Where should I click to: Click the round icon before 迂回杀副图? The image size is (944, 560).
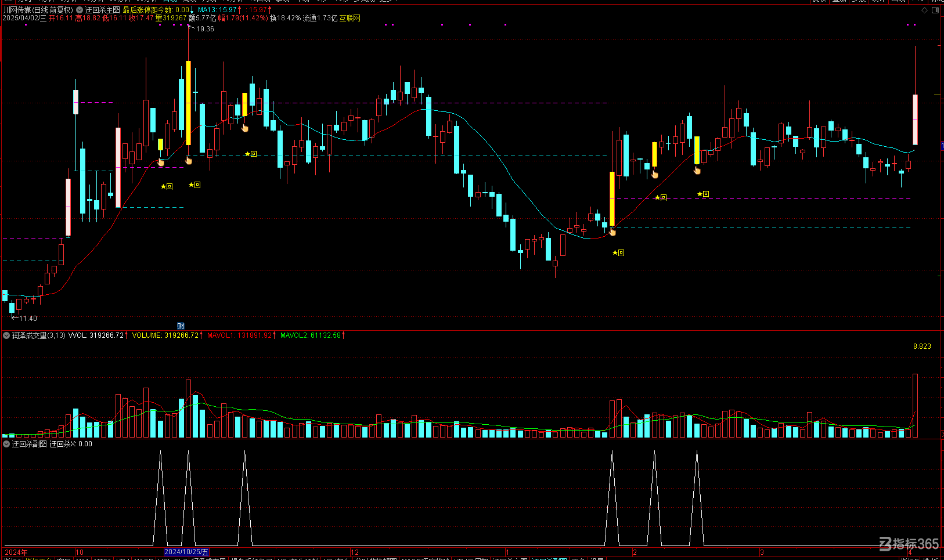point(6,444)
